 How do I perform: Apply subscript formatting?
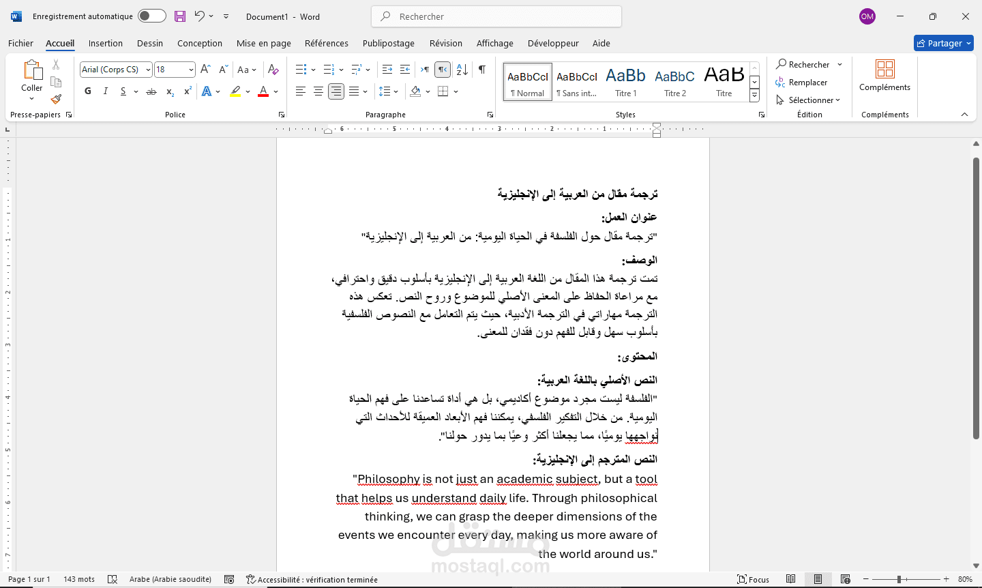(170, 91)
